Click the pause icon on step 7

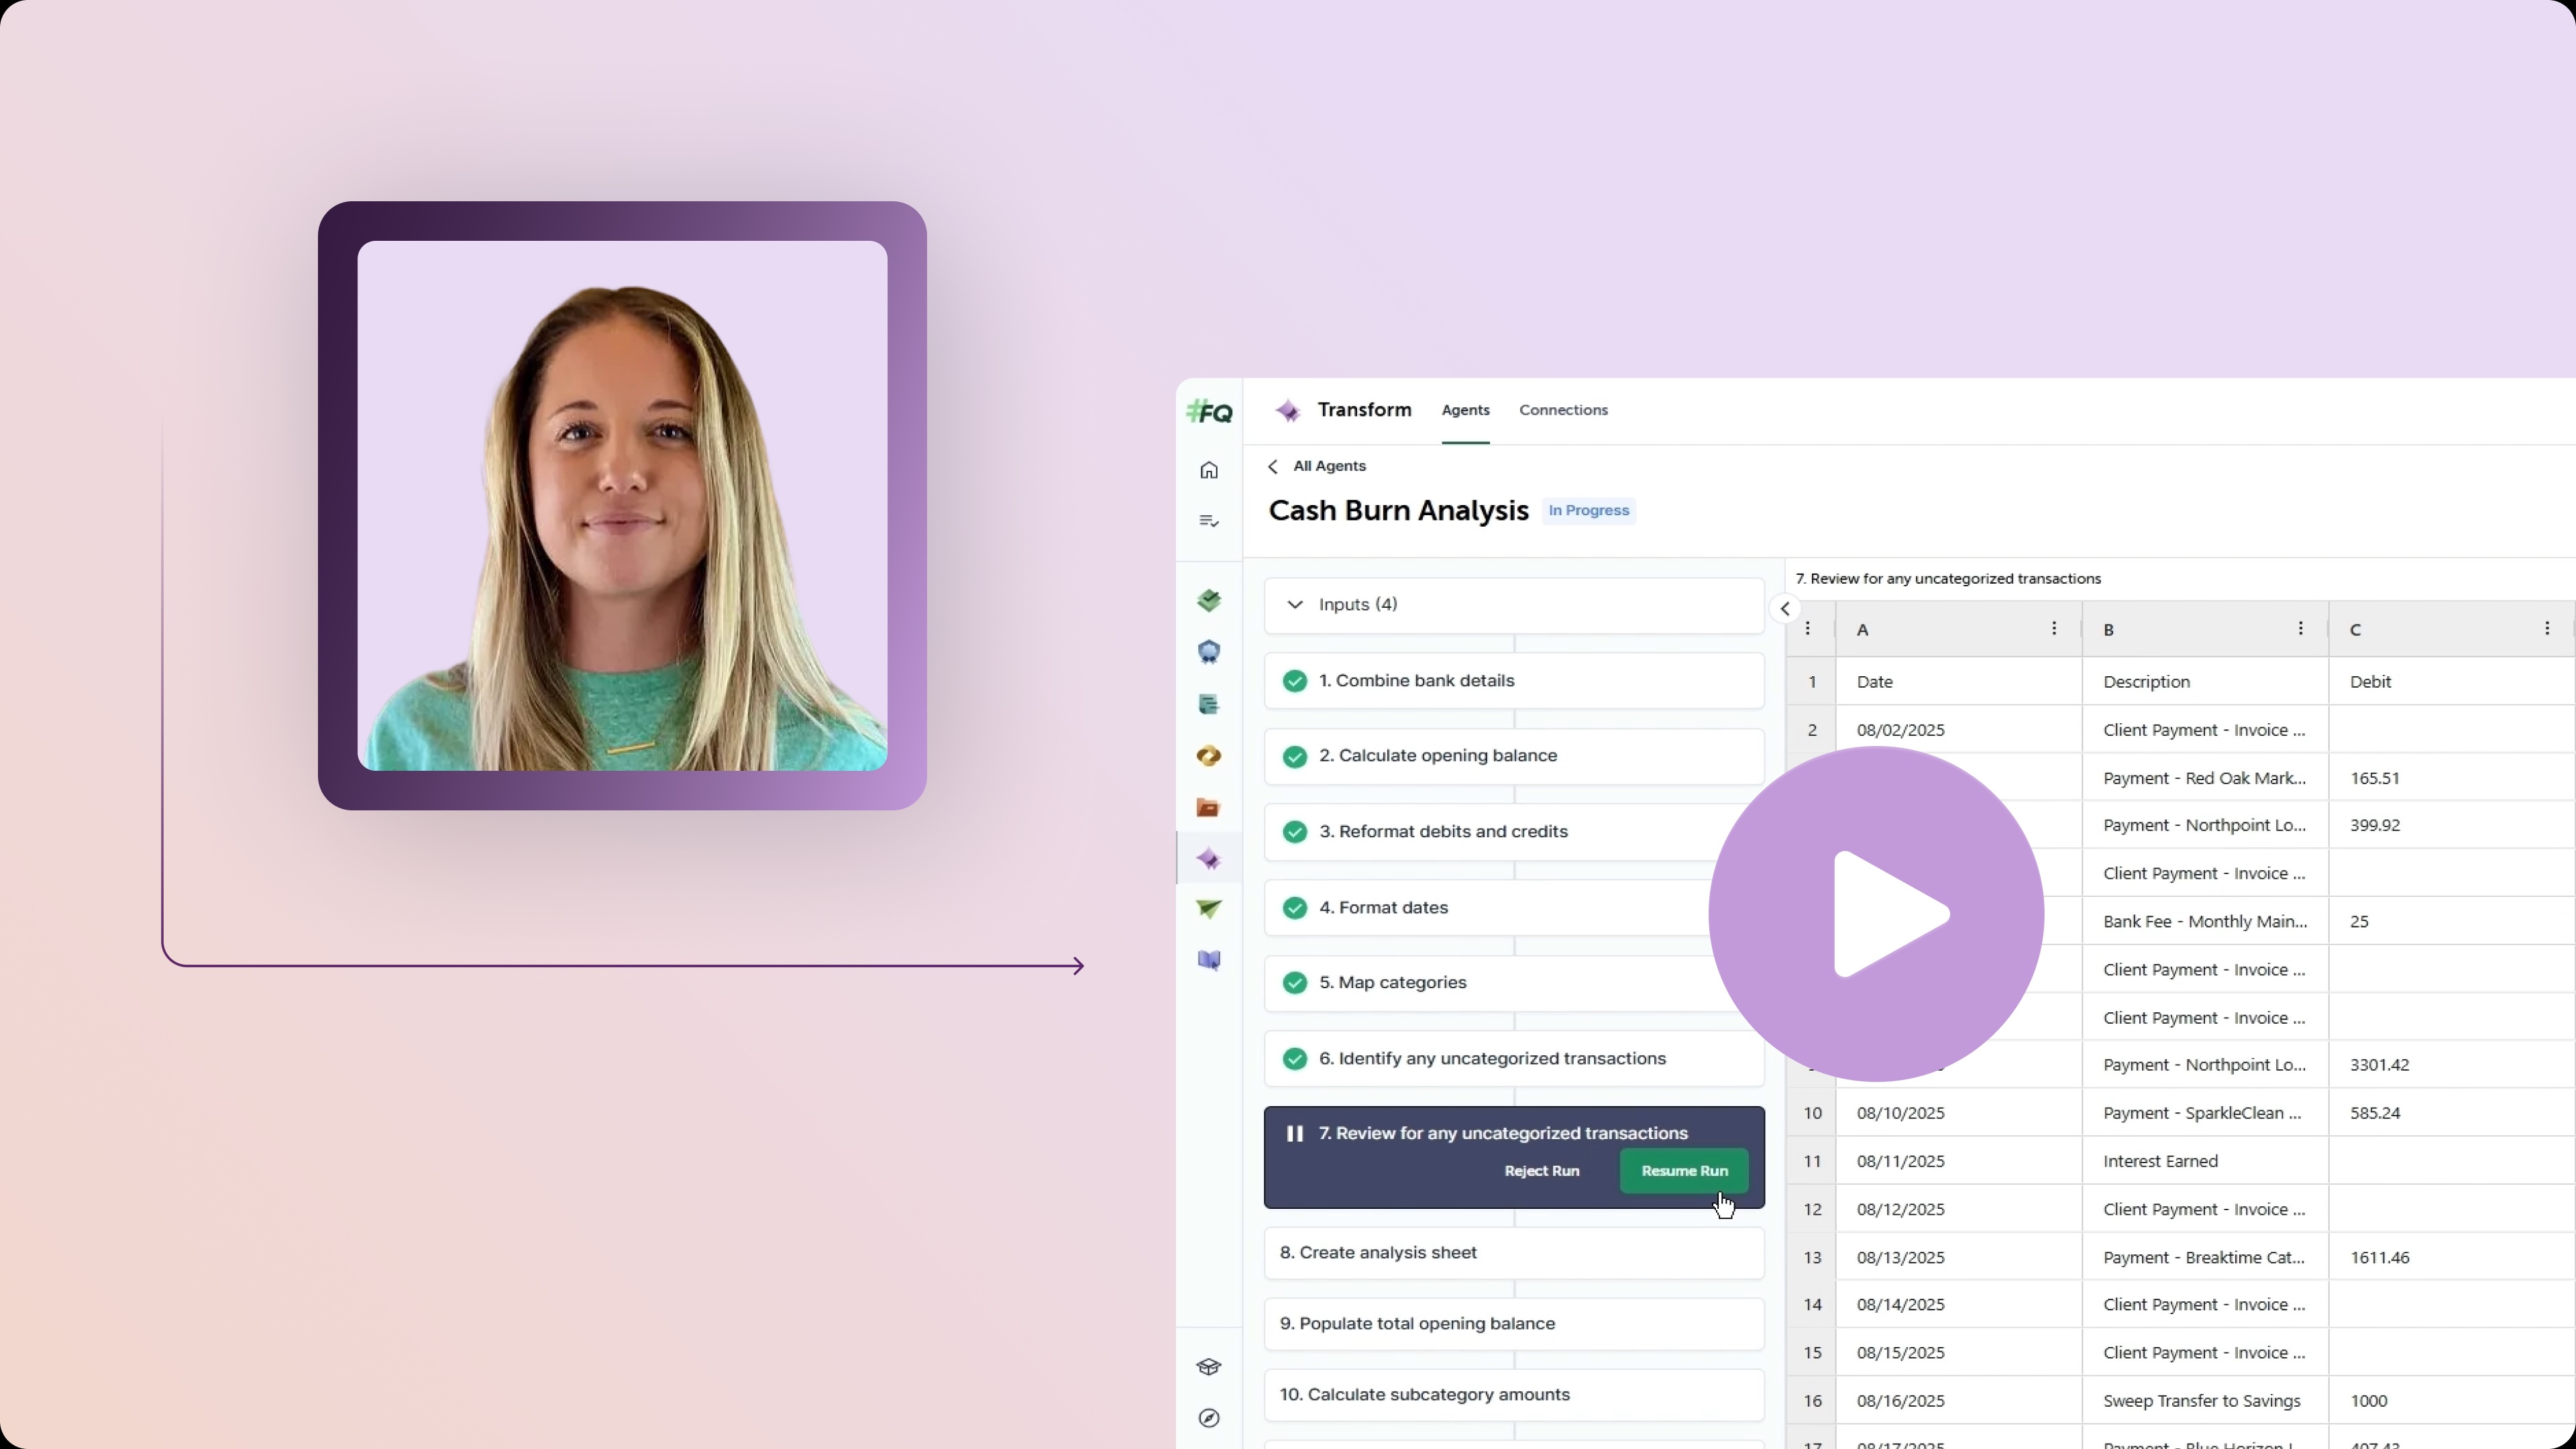(x=1294, y=1133)
